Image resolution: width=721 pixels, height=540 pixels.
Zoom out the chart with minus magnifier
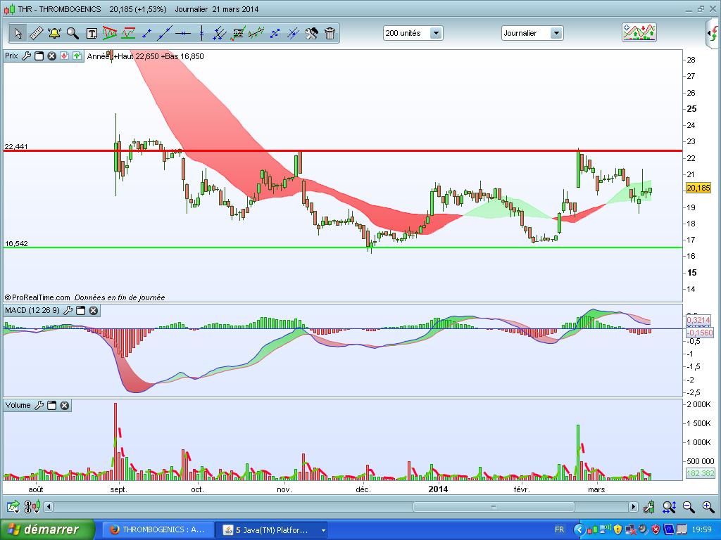pyautogui.click(x=689, y=507)
